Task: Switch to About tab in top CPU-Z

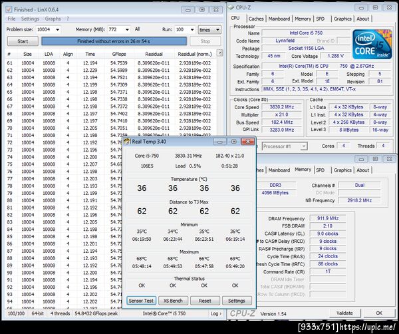Action: [x=362, y=19]
